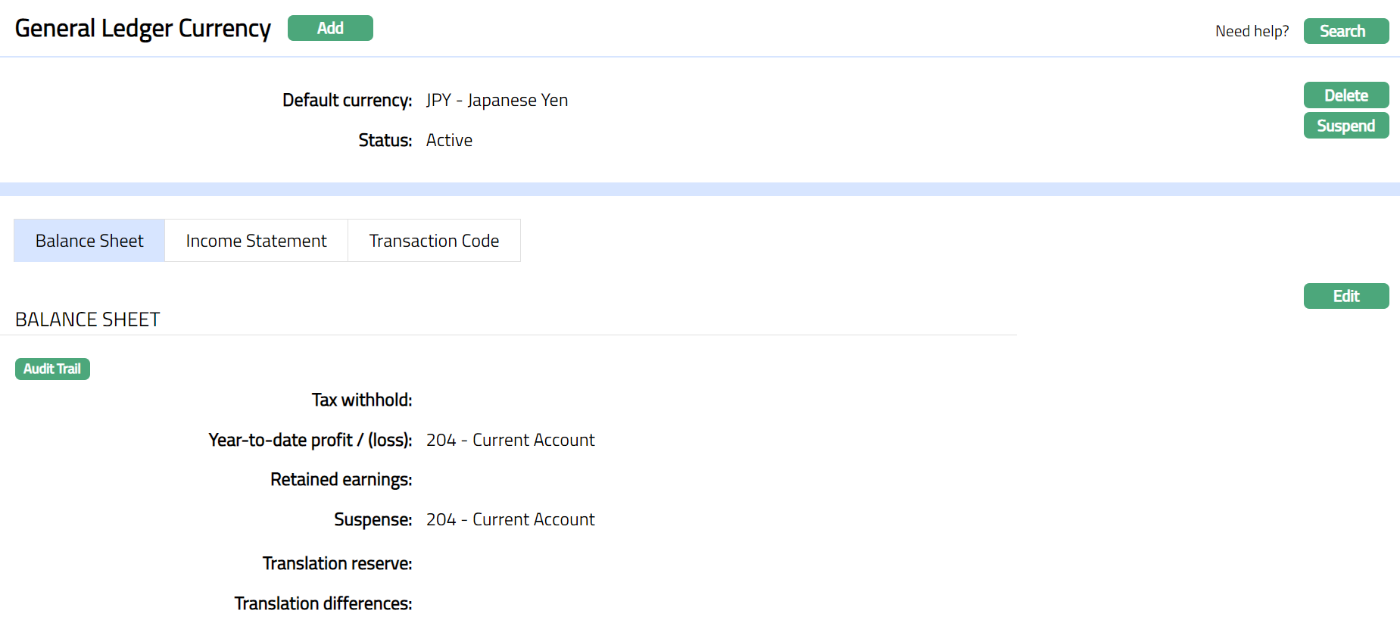Open the Transaction Code tab
This screenshot has width=1400, height=623.
[x=434, y=241]
